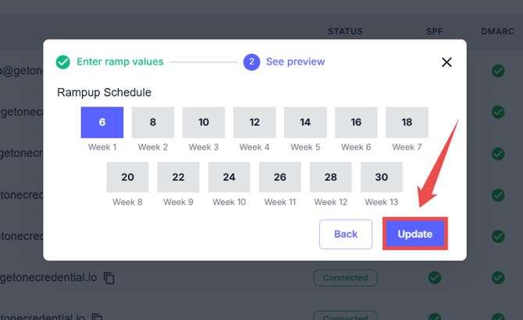Close the rampup dialog with X

[447, 62]
